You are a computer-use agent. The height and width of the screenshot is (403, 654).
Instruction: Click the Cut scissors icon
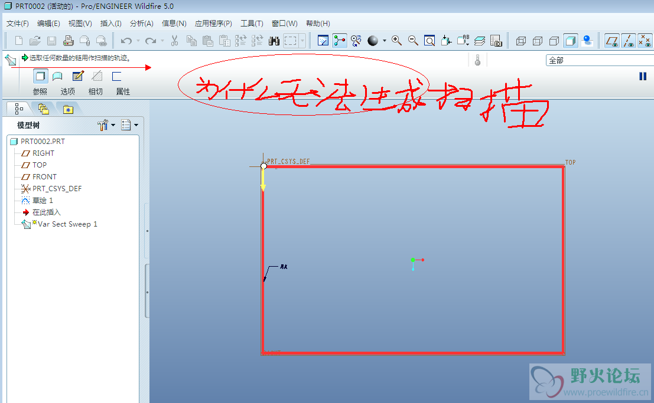pos(174,41)
